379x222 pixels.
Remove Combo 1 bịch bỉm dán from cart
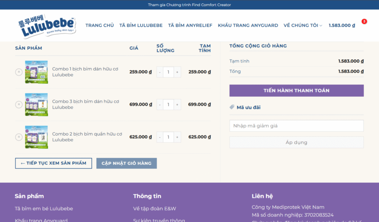(19, 72)
